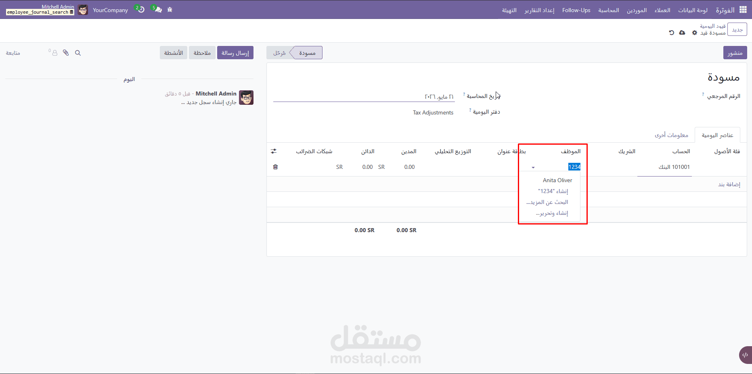Open the الفوترة app menu
Viewport: 752px width, 374px height.
coord(725,10)
